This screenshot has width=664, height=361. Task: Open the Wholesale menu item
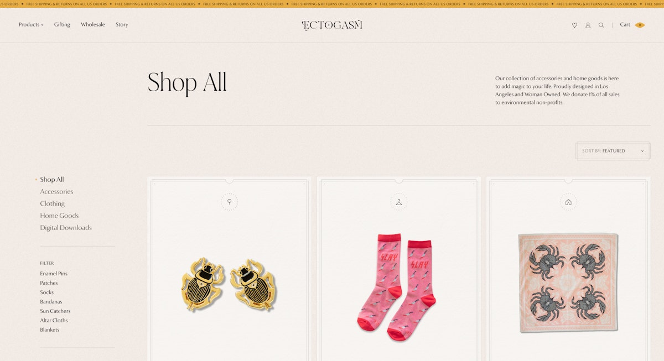[x=93, y=24]
